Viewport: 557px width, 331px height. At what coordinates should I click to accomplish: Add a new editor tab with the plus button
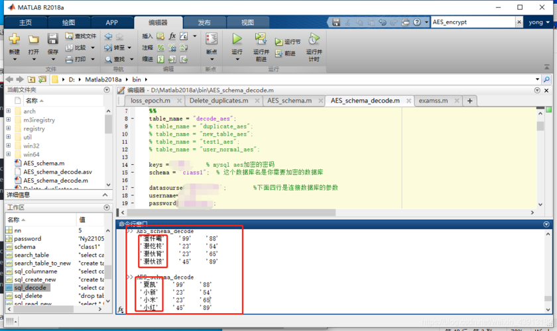[469, 101]
